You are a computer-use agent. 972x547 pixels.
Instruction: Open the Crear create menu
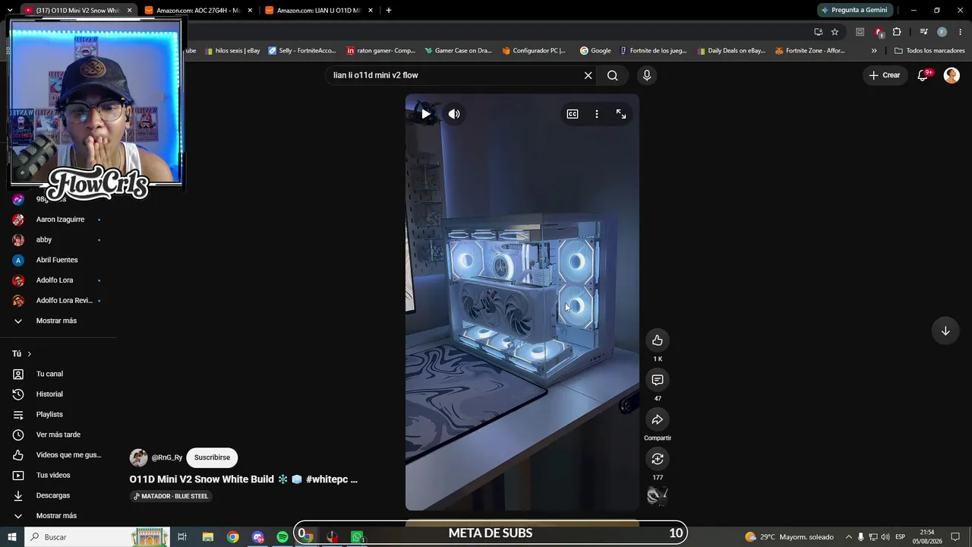click(x=885, y=75)
